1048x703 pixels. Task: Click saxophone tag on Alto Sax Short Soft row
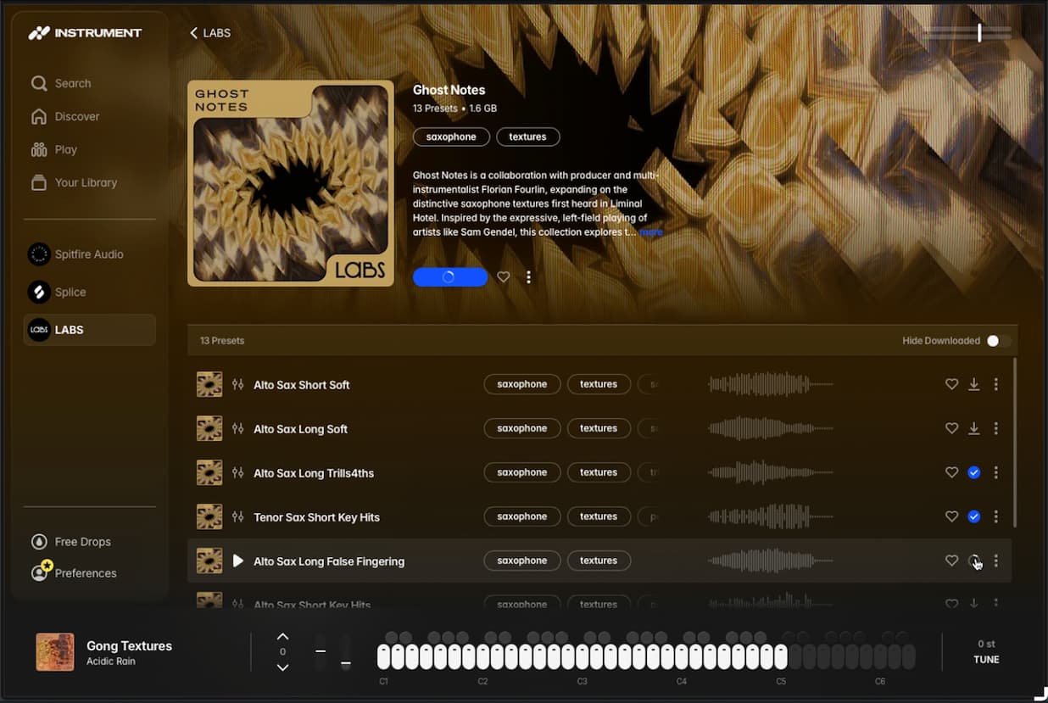[x=522, y=384]
